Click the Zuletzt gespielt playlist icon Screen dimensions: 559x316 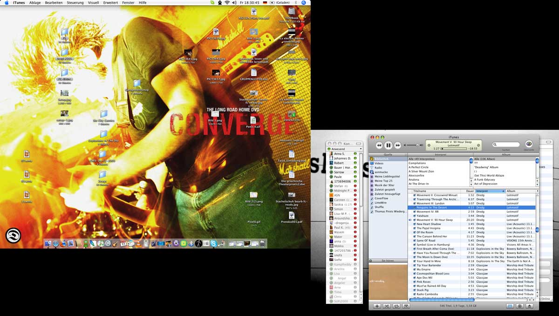coord(372,190)
